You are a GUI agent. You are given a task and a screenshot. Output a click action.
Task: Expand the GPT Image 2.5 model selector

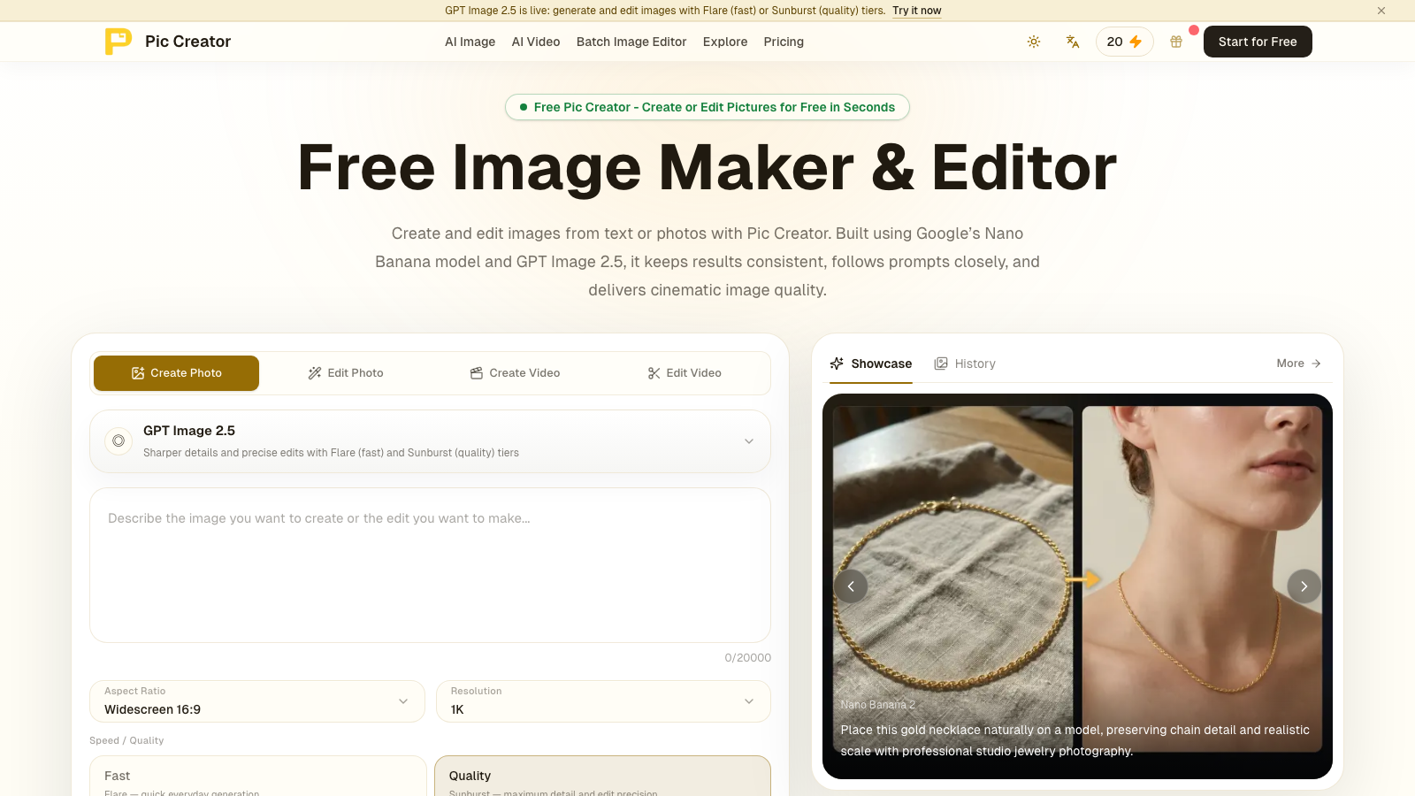tap(430, 441)
